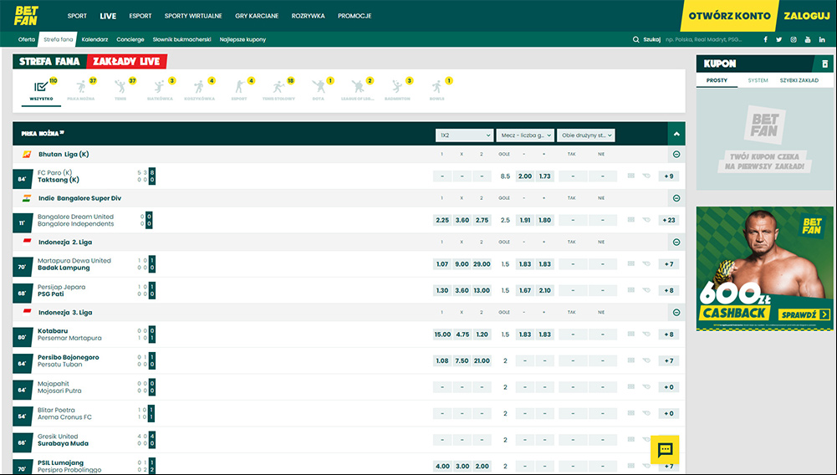The height and width of the screenshot is (475, 837).
Task: Pick odds 15.00 for Kotabaru win
Action: pyautogui.click(x=442, y=335)
